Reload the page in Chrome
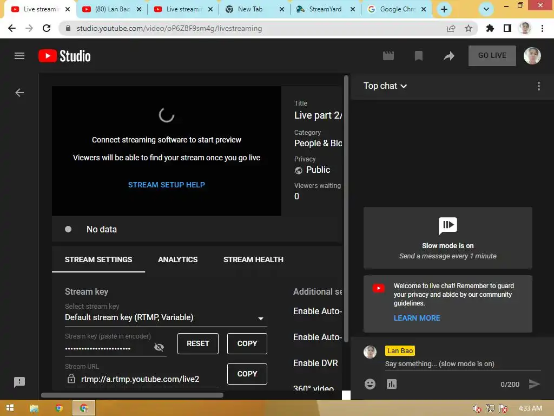 [x=47, y=28]
